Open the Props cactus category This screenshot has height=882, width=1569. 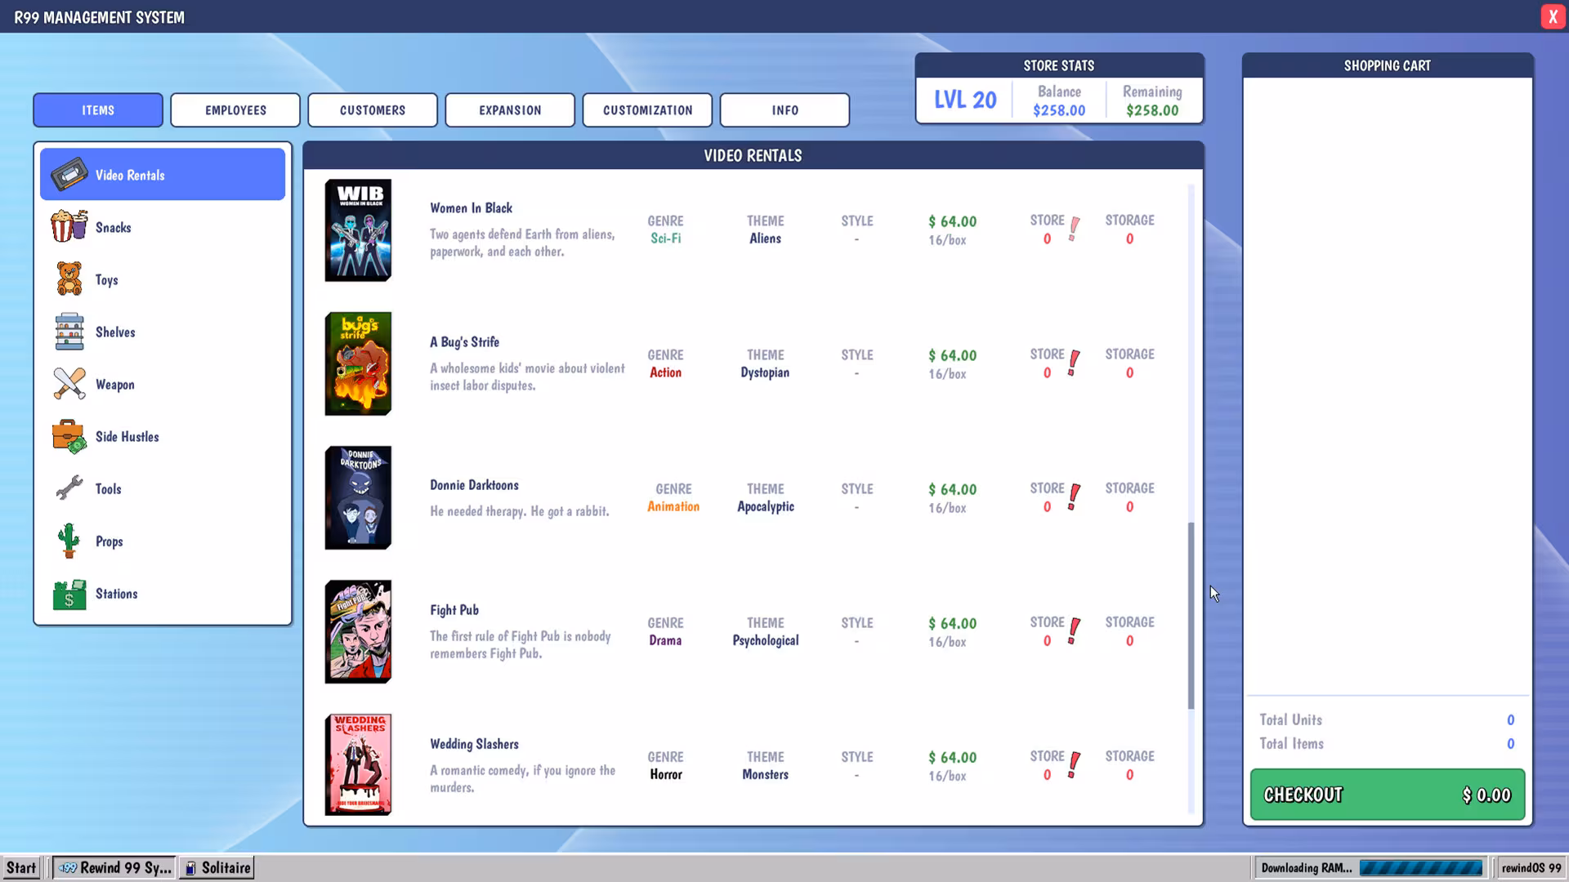[x=69, y=541]
